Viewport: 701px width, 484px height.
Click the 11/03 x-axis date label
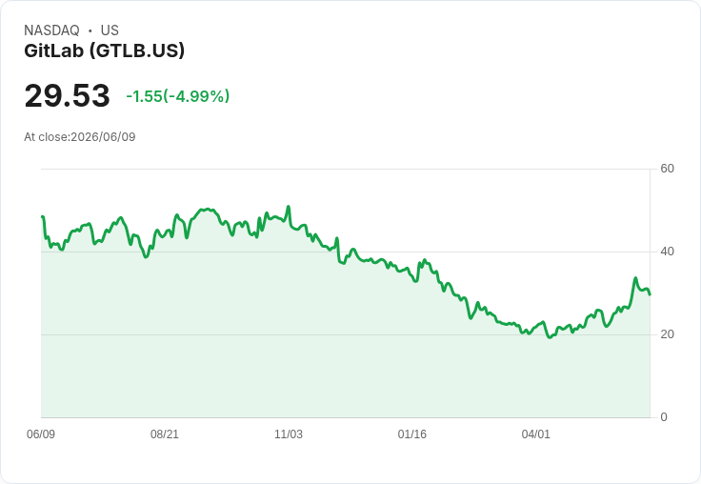click(x=289, y=434)
